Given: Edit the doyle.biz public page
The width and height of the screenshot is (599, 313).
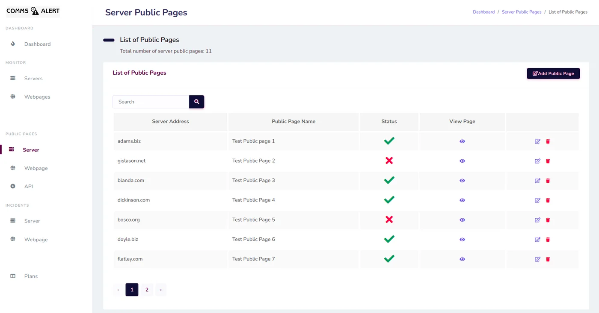Looking at the screenshot, I should click(537, 240).
